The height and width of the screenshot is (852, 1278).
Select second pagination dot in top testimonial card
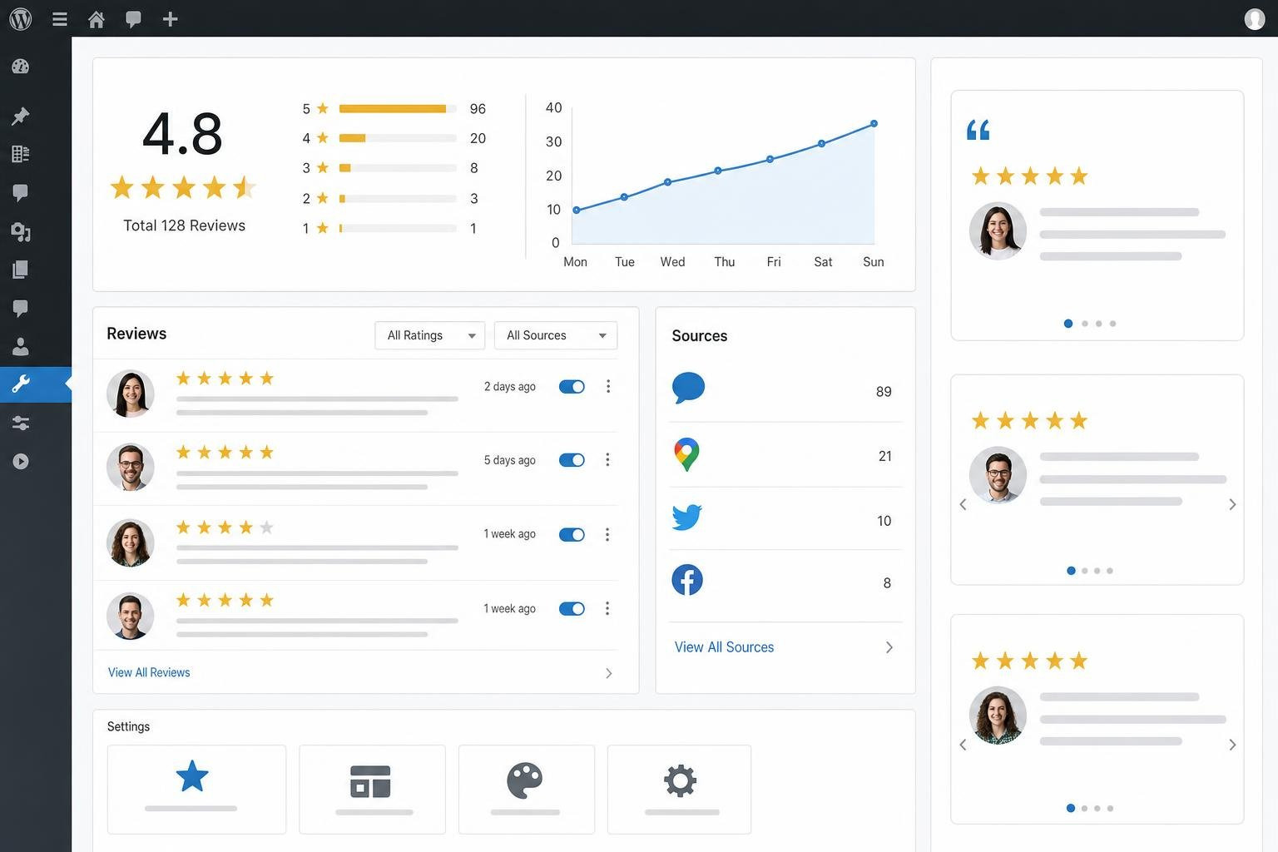coord(1085,324)
